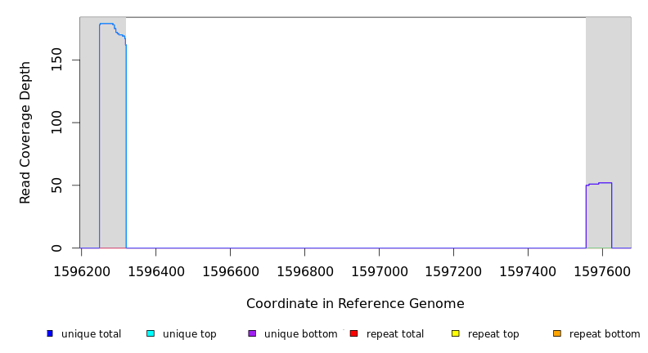648x353 pixels.
Task: Click the red 'repeat total' legend swatch
Action: point(353,333)
